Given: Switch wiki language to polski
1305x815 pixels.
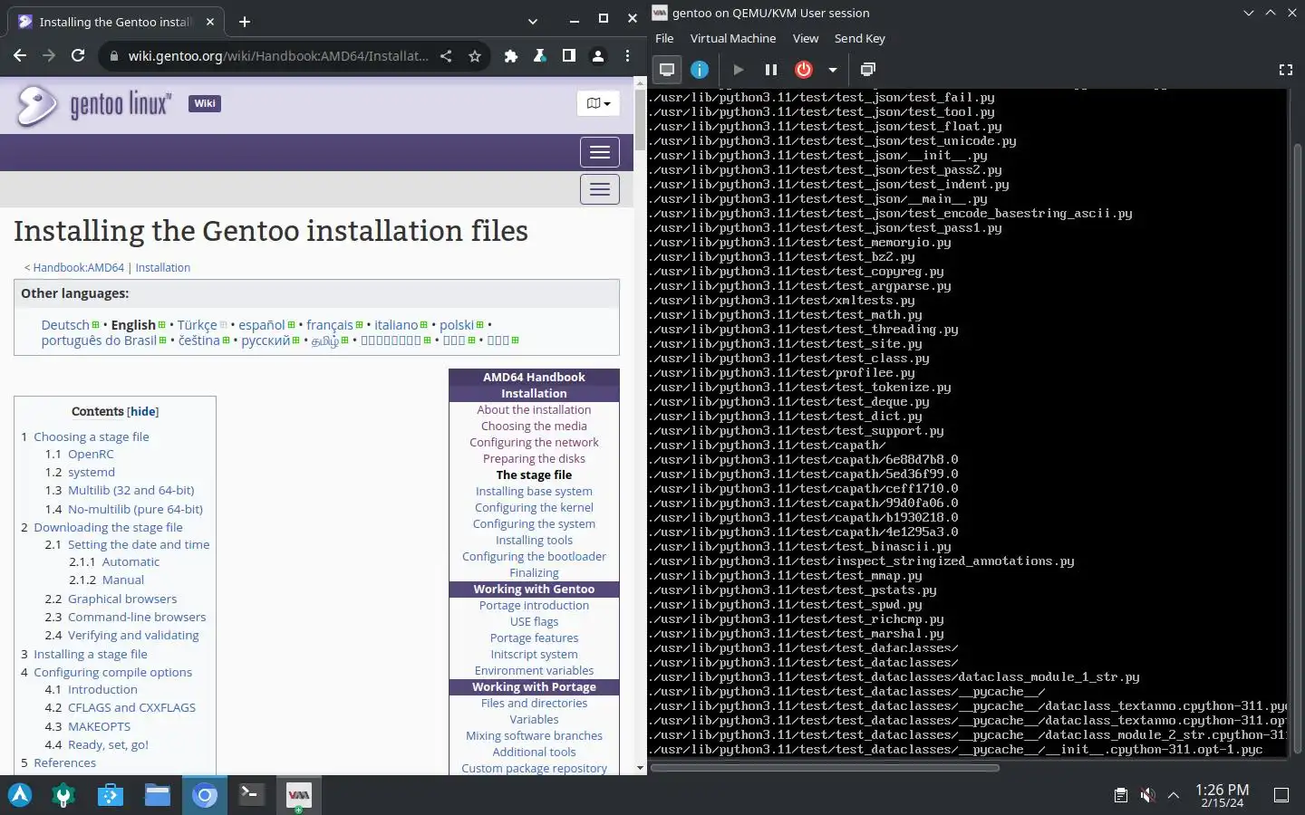Looking at the screenshot, I should tap(457, 325).
